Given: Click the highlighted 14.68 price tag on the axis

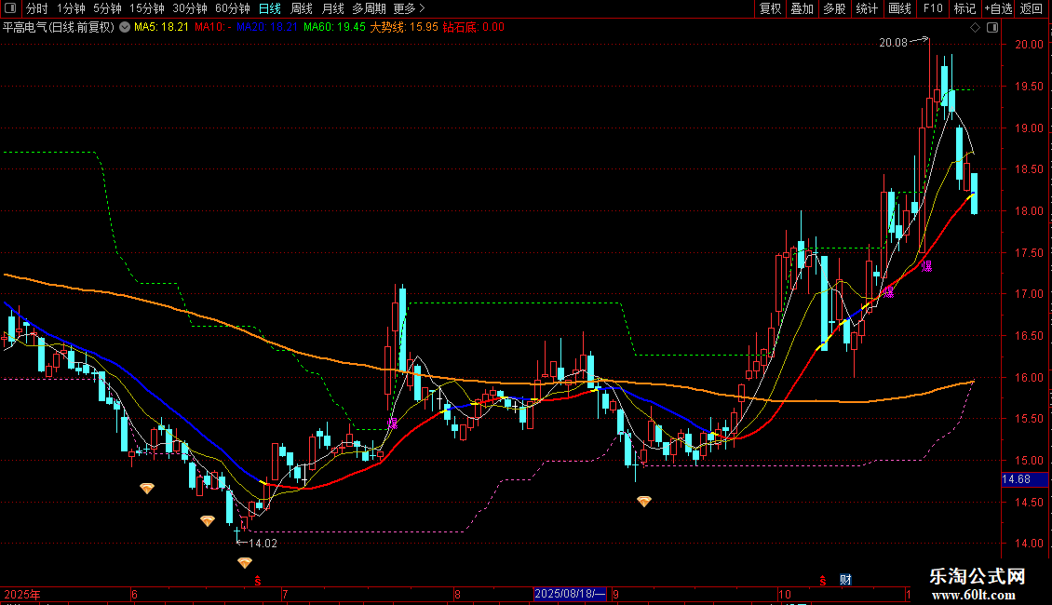Looking at the screenshot, I should [1024, 479].
